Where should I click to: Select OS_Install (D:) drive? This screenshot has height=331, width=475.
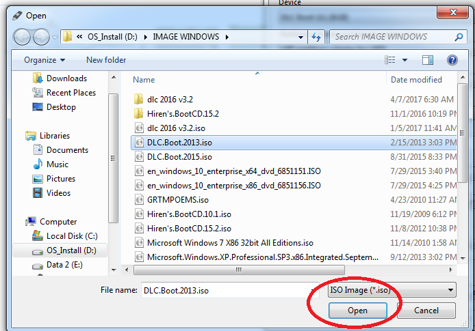(60, 250)
